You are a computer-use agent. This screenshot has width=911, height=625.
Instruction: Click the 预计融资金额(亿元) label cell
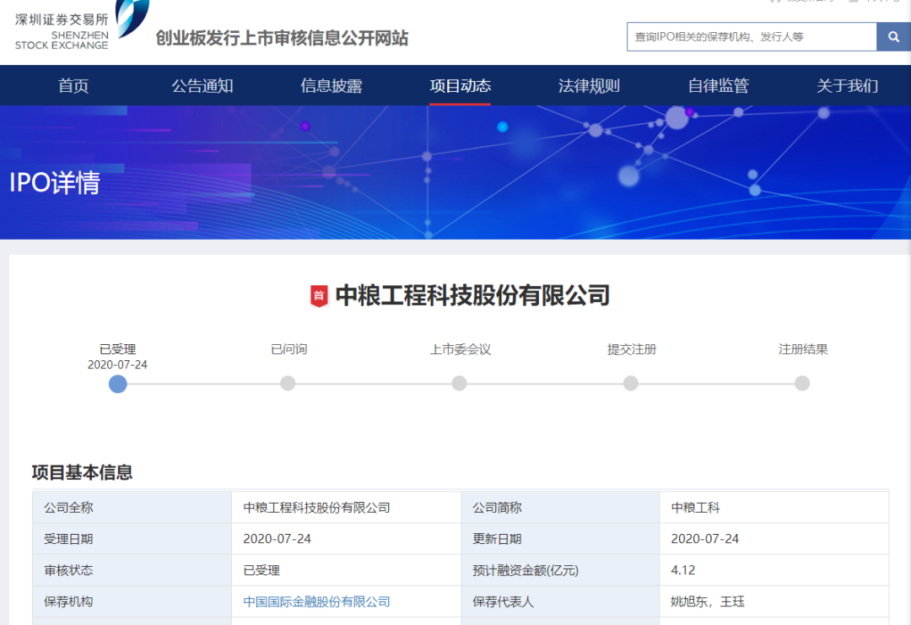click(560, 570)
